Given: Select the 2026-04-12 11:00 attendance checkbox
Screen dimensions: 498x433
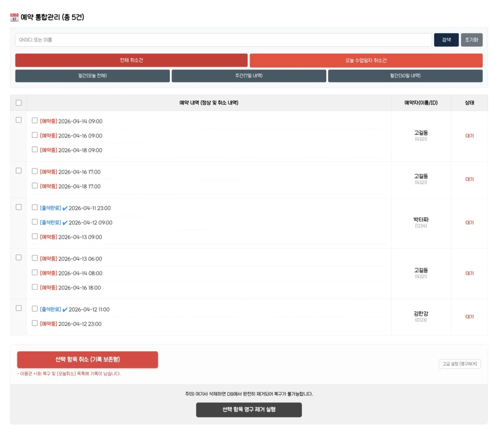Looking at the screenshot, I should [x=35, y=309].
